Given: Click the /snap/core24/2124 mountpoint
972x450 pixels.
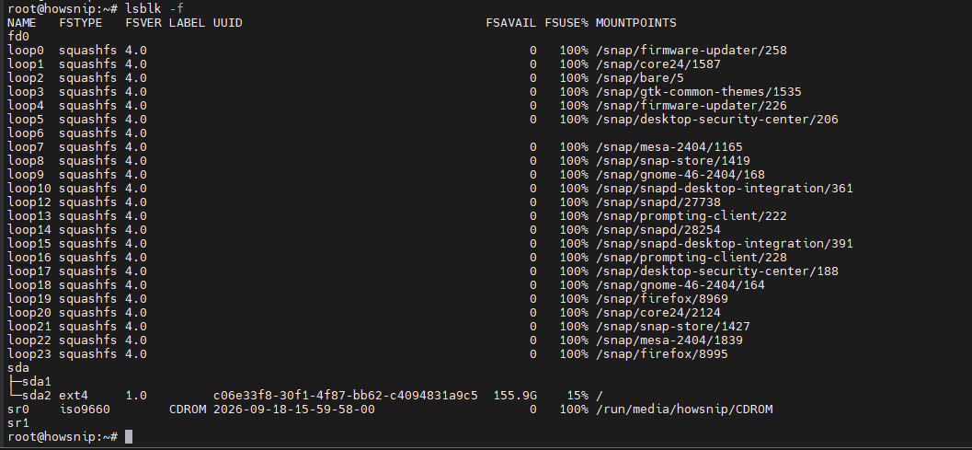Looking at the screenshot, I should pyautogui.click(x=658, y=312).
